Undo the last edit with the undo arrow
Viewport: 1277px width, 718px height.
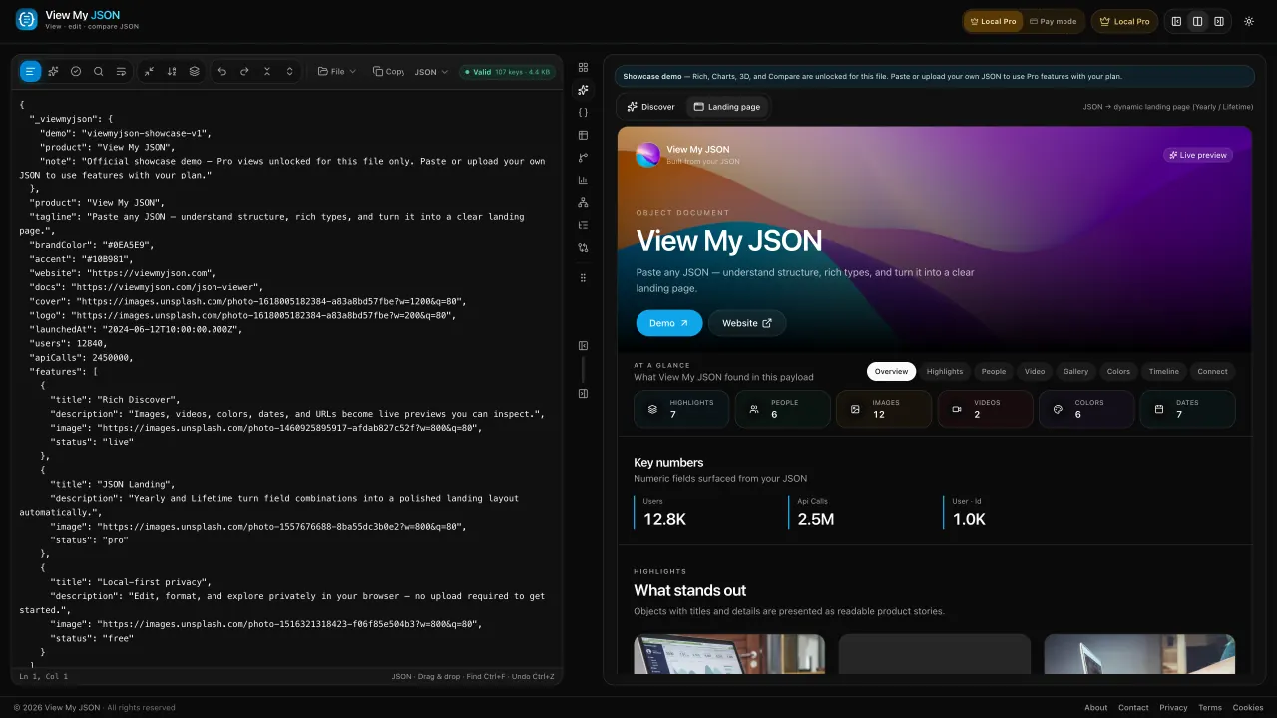tap(221, 71)
